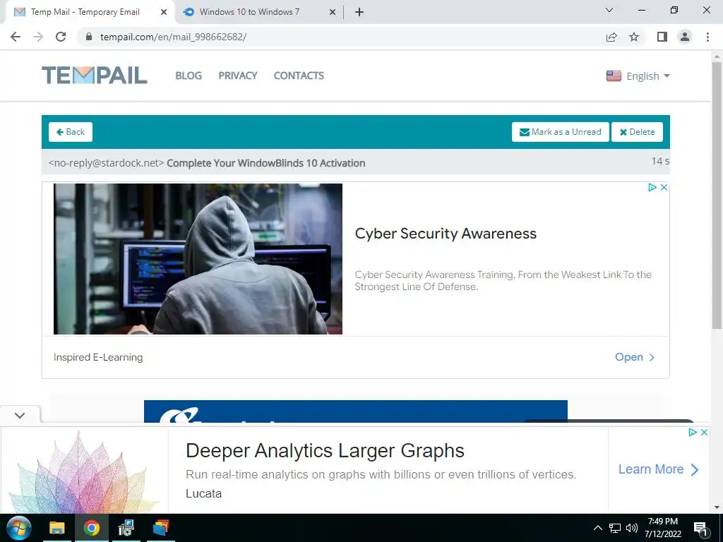723x542 pixels.
Task: Go Back to inbox
Action: (71, 132)
